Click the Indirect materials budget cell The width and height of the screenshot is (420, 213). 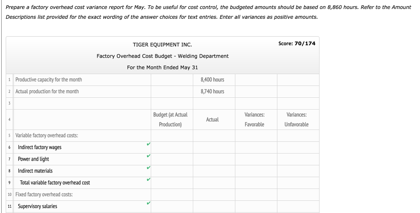172,171
